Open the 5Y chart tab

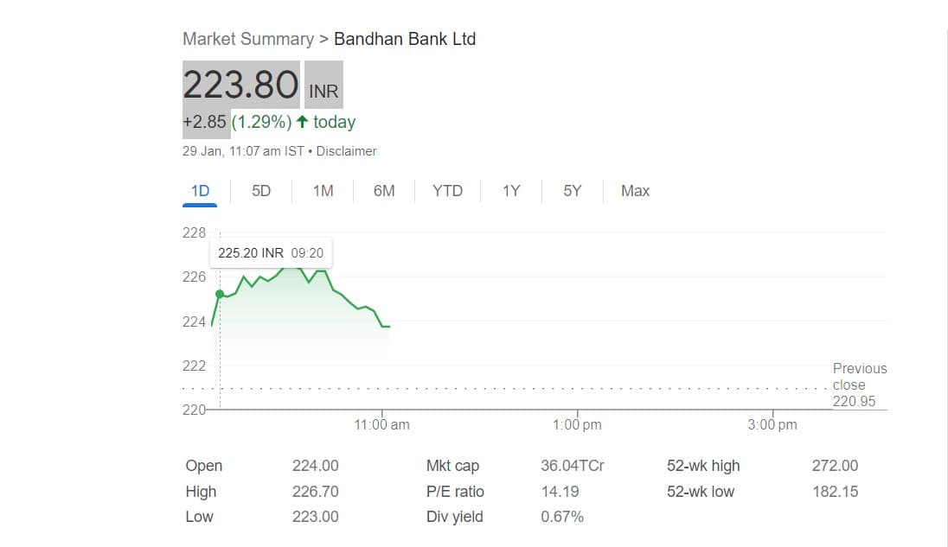click(573, 191)
